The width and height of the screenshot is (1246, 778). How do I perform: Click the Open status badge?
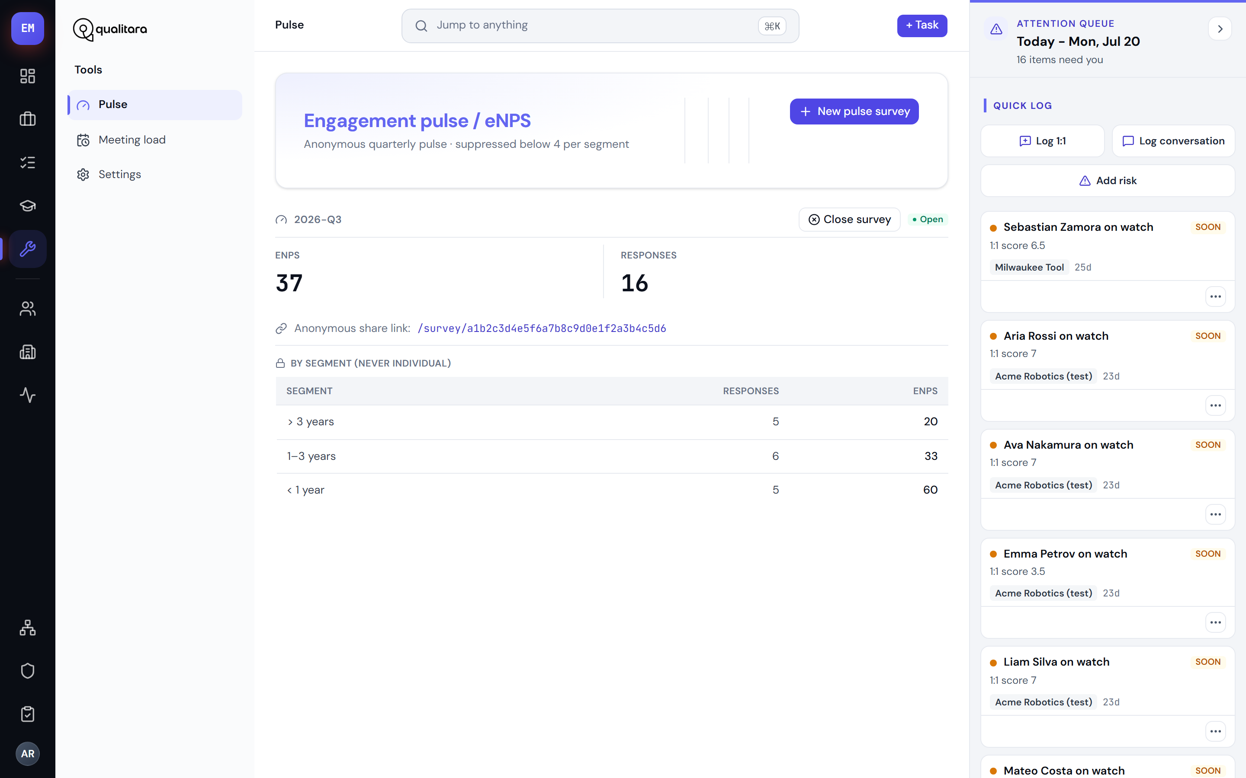(927, 220)
